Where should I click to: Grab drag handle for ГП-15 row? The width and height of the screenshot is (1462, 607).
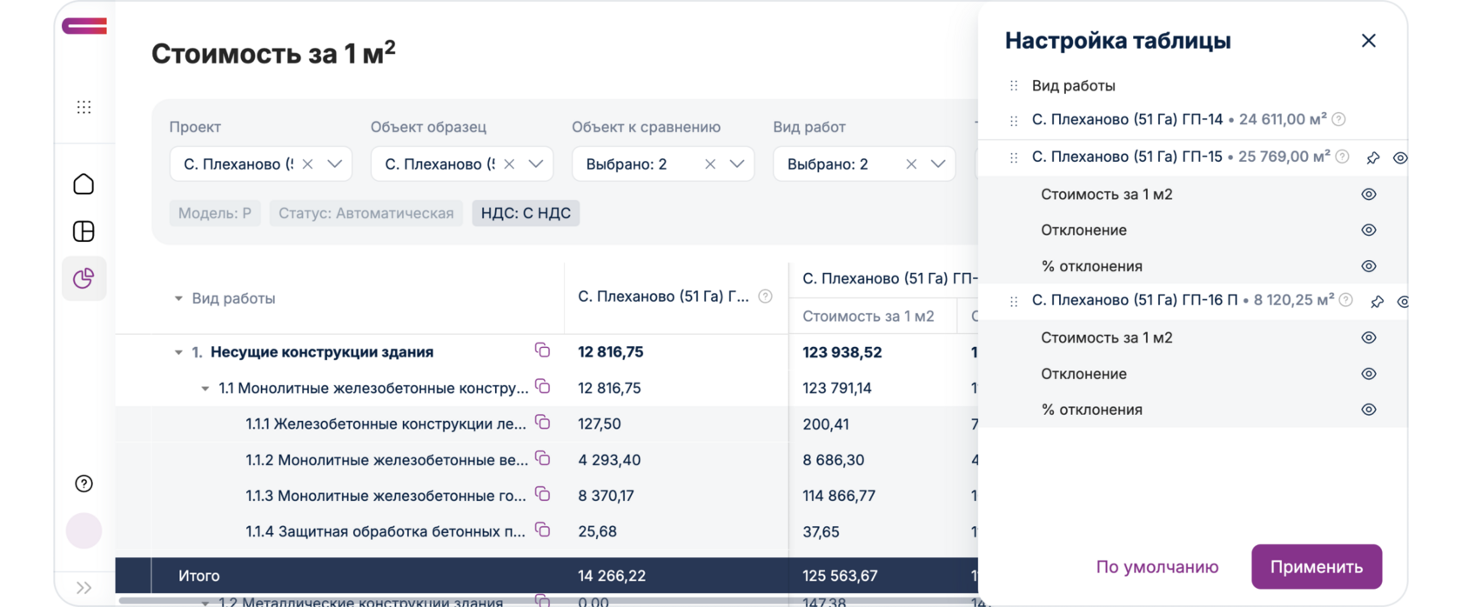pyautogui.click(x=1014, y=157)
